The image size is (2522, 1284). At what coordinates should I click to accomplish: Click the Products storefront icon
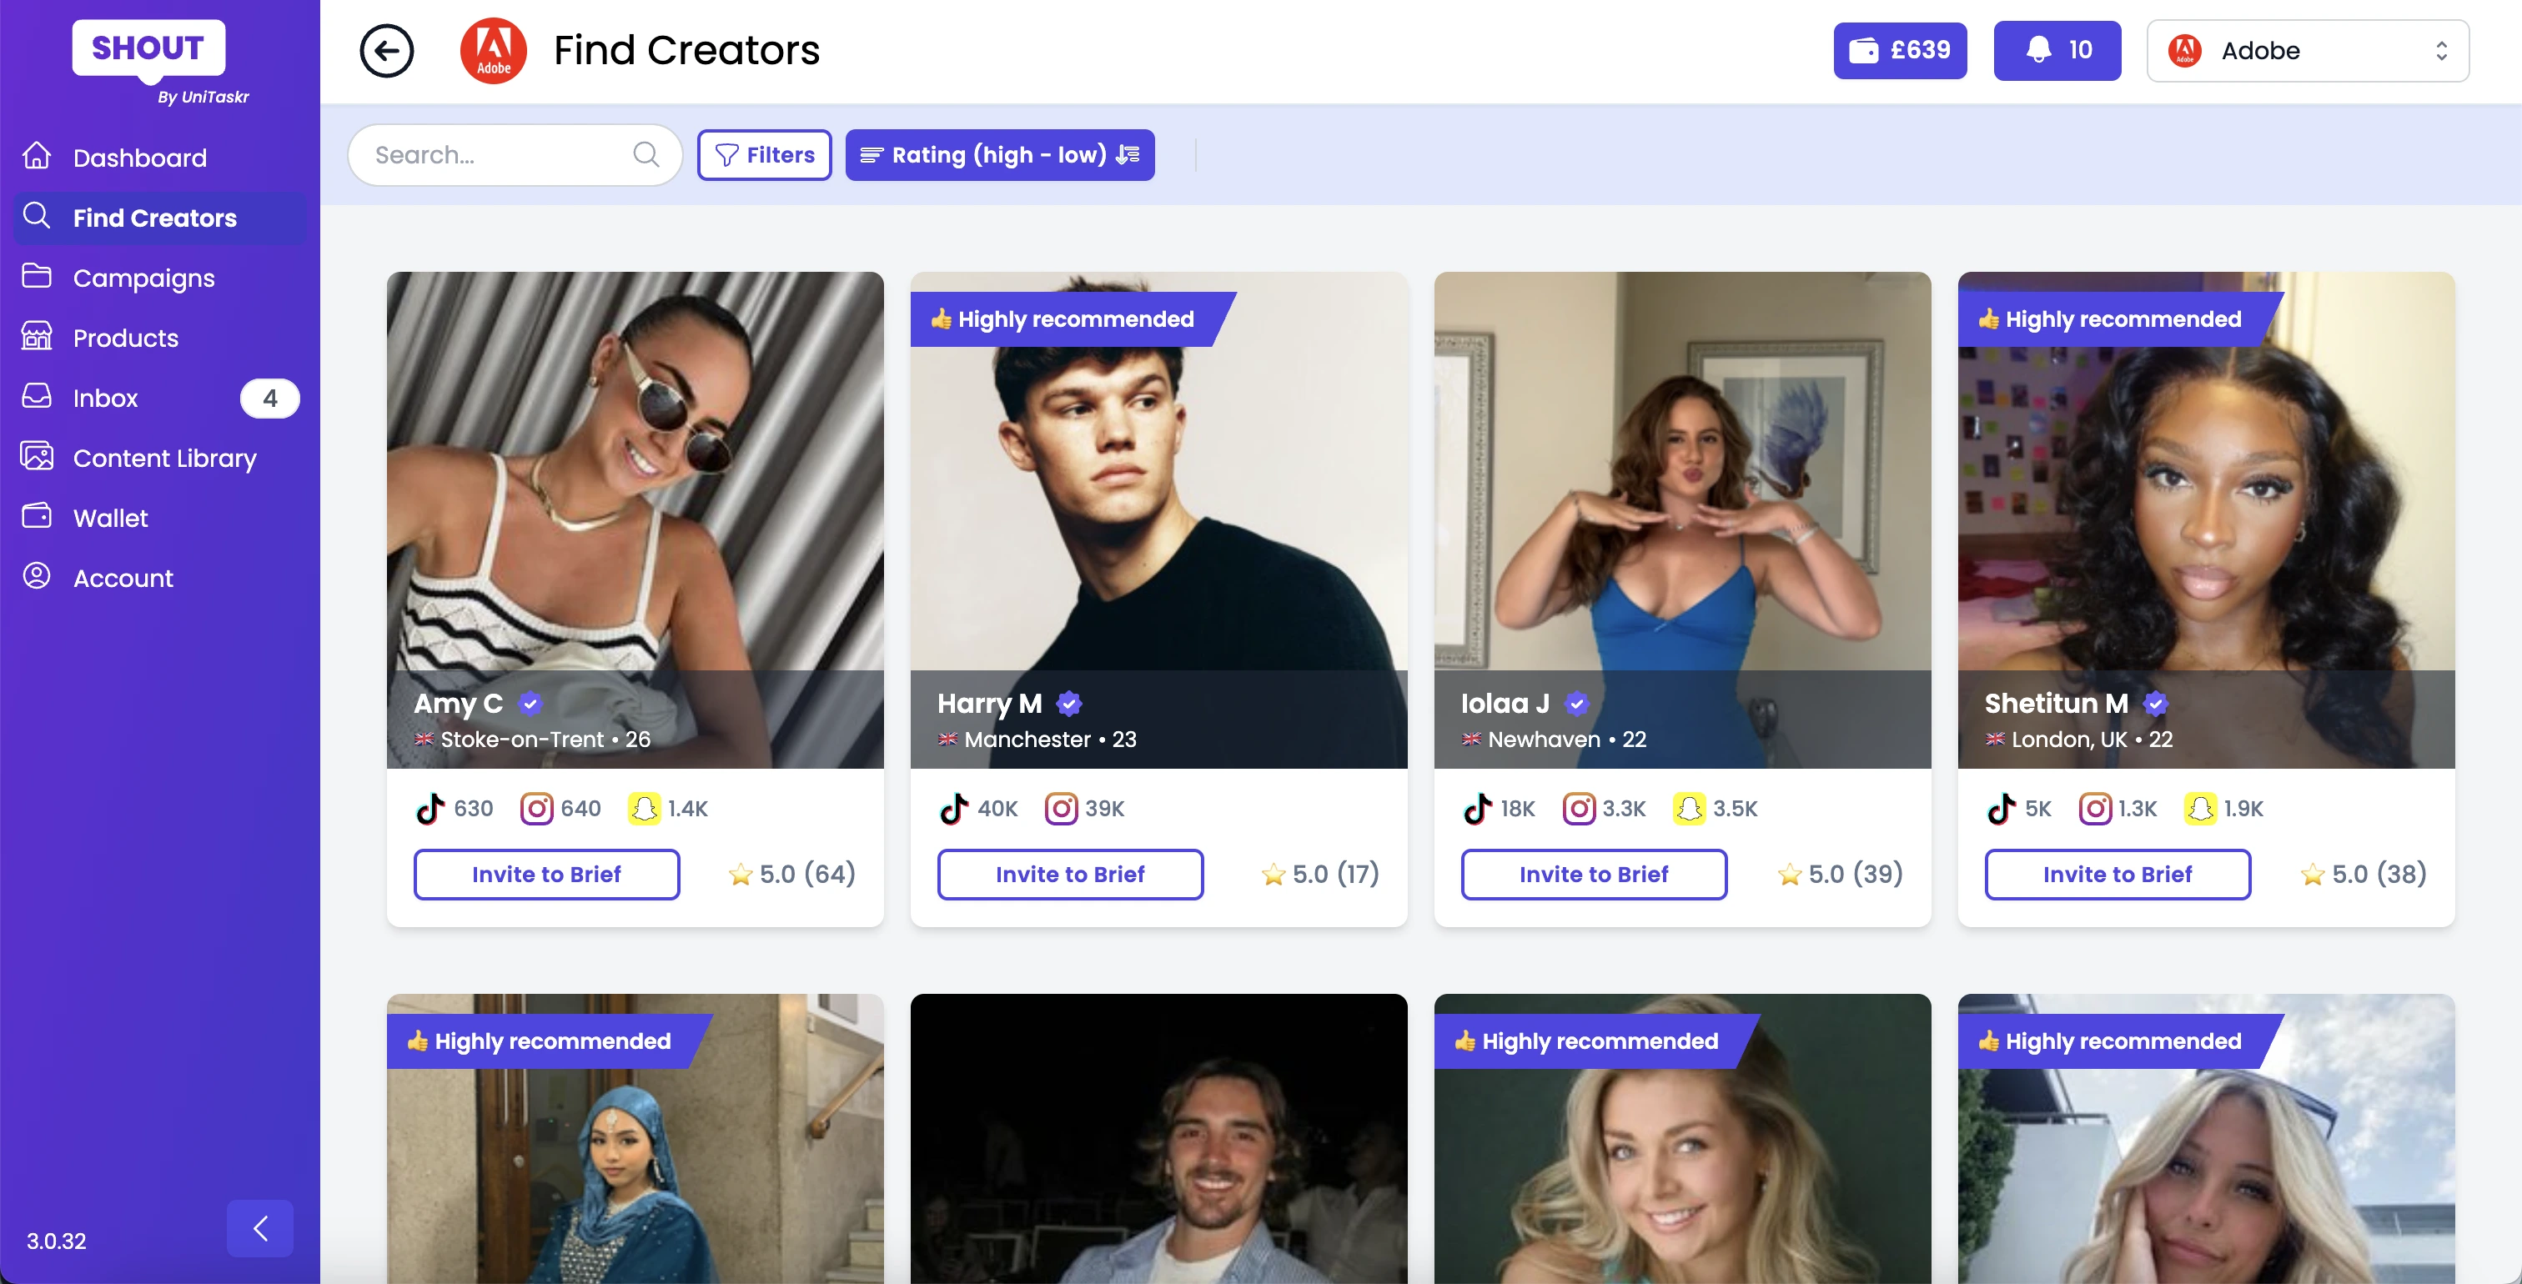36,337
